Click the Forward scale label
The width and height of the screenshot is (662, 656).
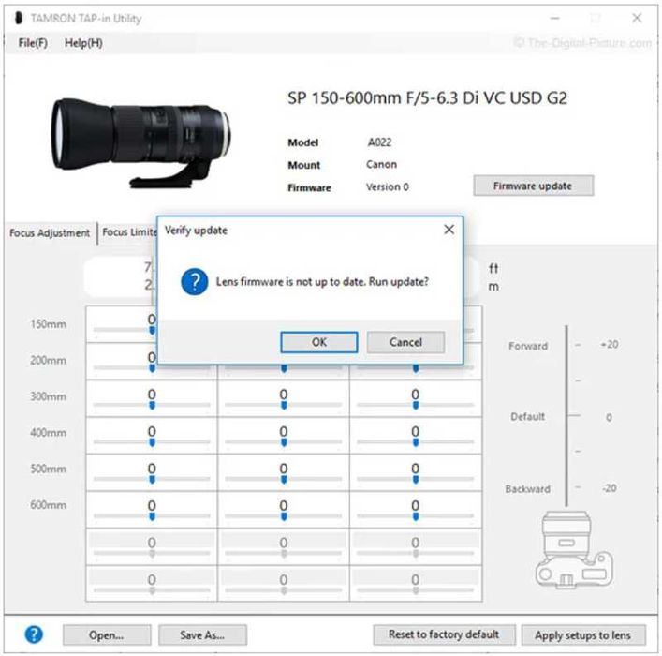(528, 346)
